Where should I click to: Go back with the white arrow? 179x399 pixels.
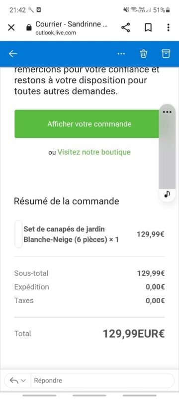13,54
